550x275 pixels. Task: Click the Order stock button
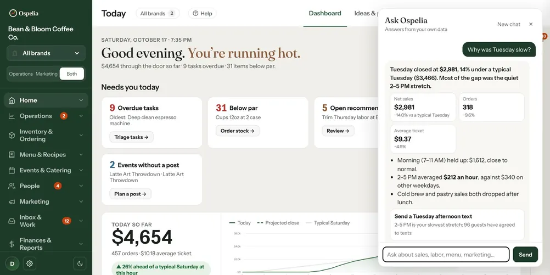click(x=238, y=131)
